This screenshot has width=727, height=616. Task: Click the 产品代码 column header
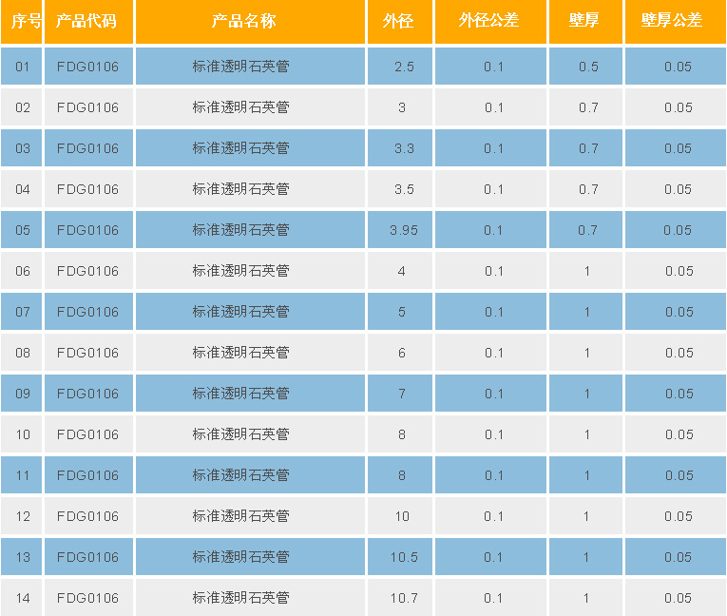(87, 21)
